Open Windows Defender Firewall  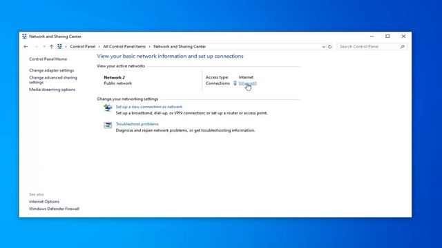tap(54, 209)
